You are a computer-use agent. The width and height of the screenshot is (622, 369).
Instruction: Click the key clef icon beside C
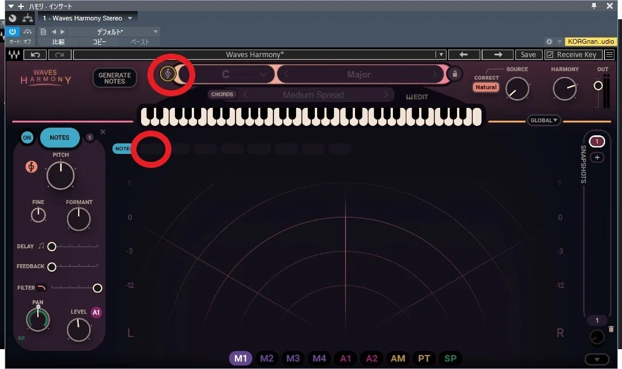(x=168, y=73)
